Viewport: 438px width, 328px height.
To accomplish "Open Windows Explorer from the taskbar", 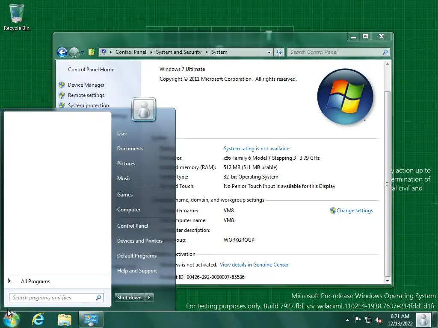I will (x=65, y=319).
